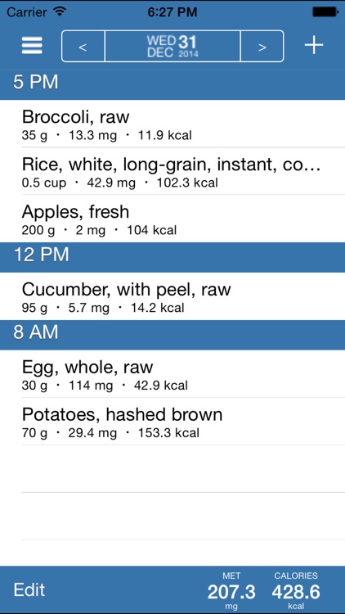This screenshot has height=614, width=345.
Task: View CALORIES total of 428.6 kcal
Action: 296,590
